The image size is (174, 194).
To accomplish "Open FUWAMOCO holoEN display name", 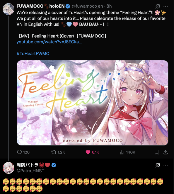I will pos(40,6).
